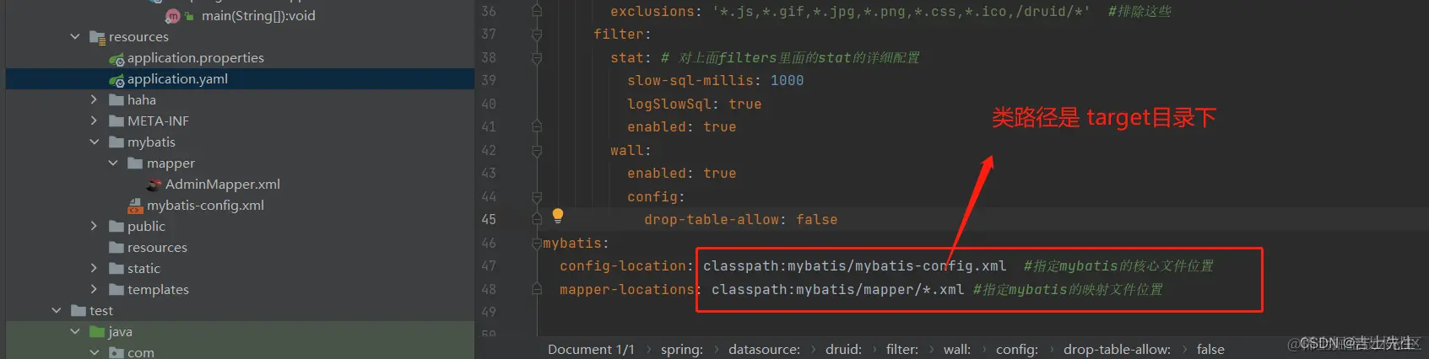Click the com package folder icon
Viewport: 1429px width, 359px height.
pyautogui.click(x=116, y=352)
